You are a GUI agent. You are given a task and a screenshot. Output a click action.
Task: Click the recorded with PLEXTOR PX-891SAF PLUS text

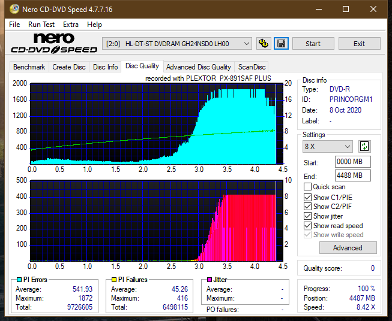click(208, 78)
